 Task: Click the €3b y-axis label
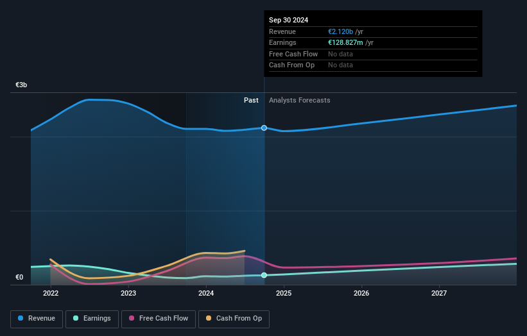(x=21, y=85)
